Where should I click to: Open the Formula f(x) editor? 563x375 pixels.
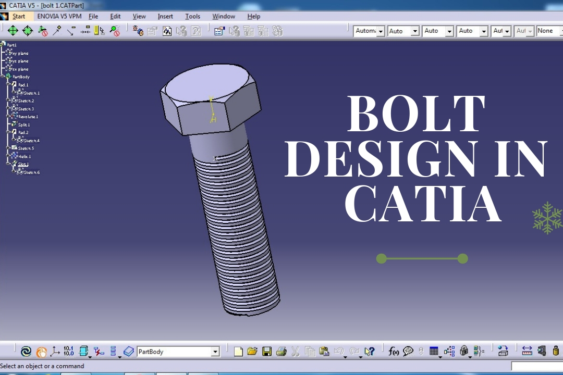coord(394,352)
